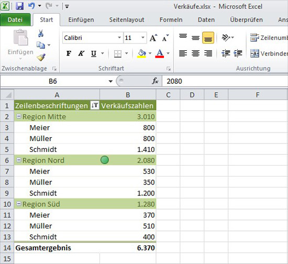Open Zeilenbeschriftungen filter dropdown
The image size is (288, 264).
coord(95,105)
